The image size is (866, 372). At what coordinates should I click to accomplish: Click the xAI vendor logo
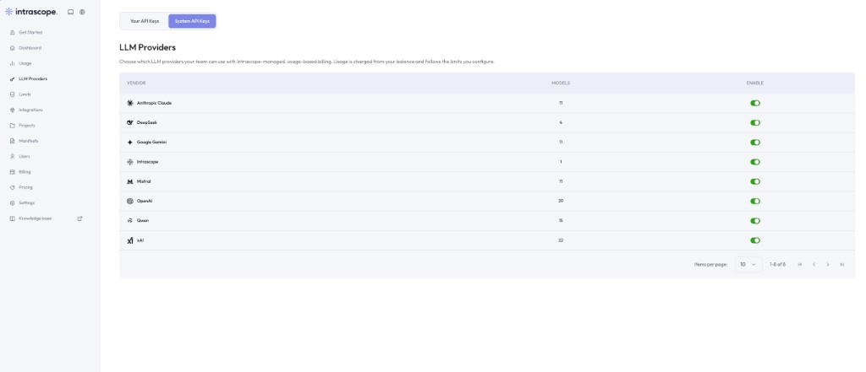(129, 240)
